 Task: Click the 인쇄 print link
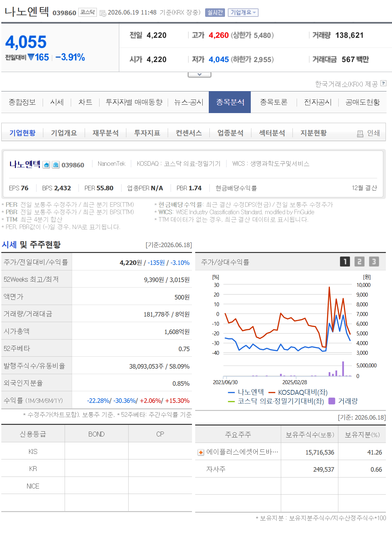point(373,133)
